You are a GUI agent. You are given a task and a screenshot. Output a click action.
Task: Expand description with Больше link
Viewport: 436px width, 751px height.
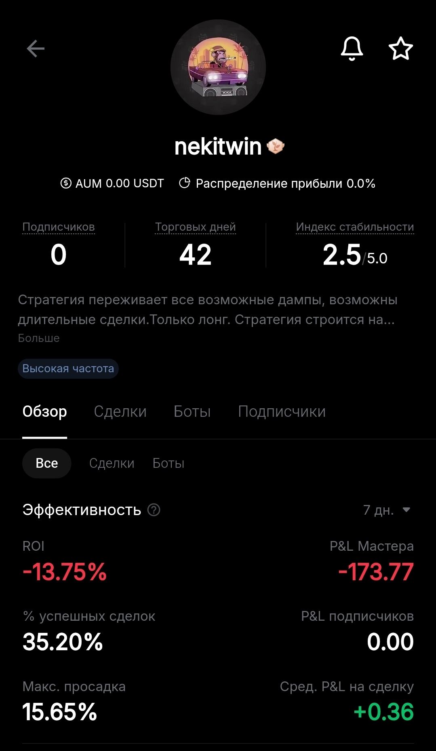click(39, 338)
